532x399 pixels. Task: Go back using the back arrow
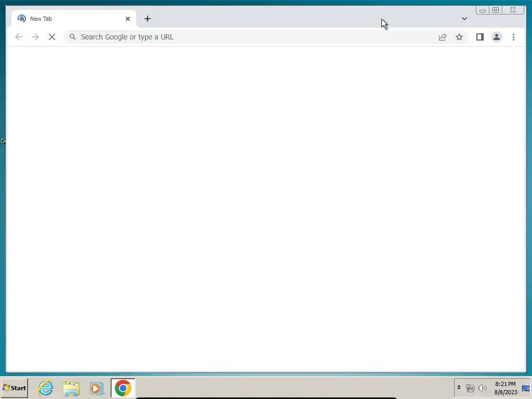19,37
